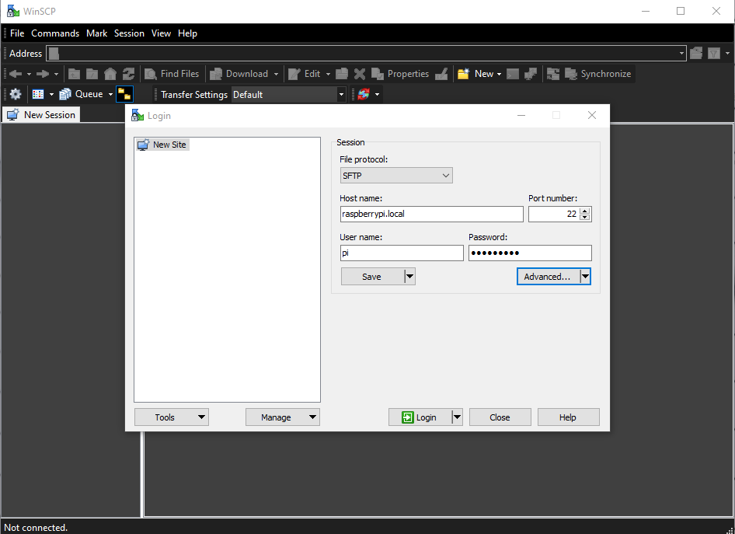Open the View menu
The width and height of the screenshot is (735, 534).
point(161,33)
